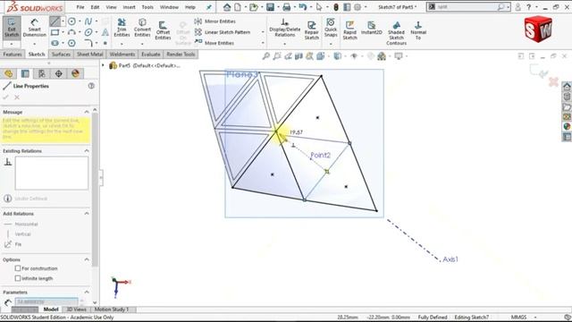Screen dimensions: 572x322
Task: Select the Sketch Fillet tool
Action: coord(88,43)
